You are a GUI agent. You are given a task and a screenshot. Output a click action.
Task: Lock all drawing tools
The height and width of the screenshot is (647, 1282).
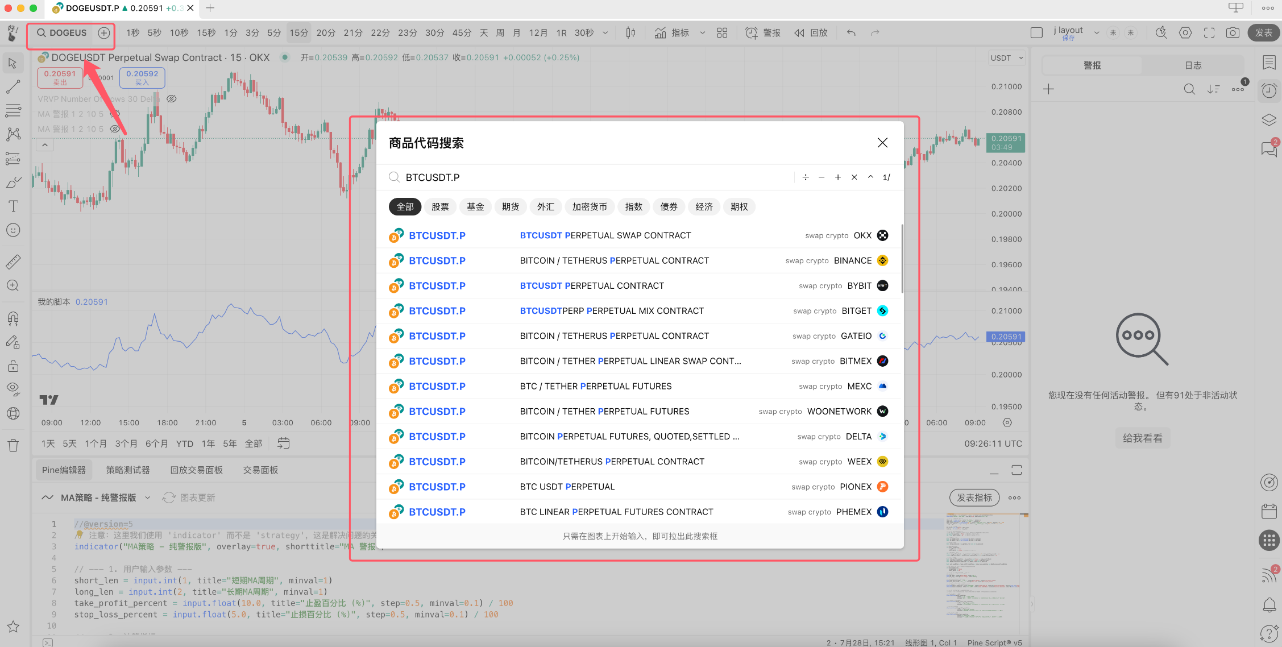(13, 366)
